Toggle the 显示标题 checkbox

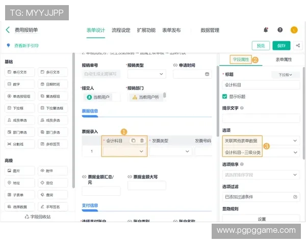click(x=224, y=97)
